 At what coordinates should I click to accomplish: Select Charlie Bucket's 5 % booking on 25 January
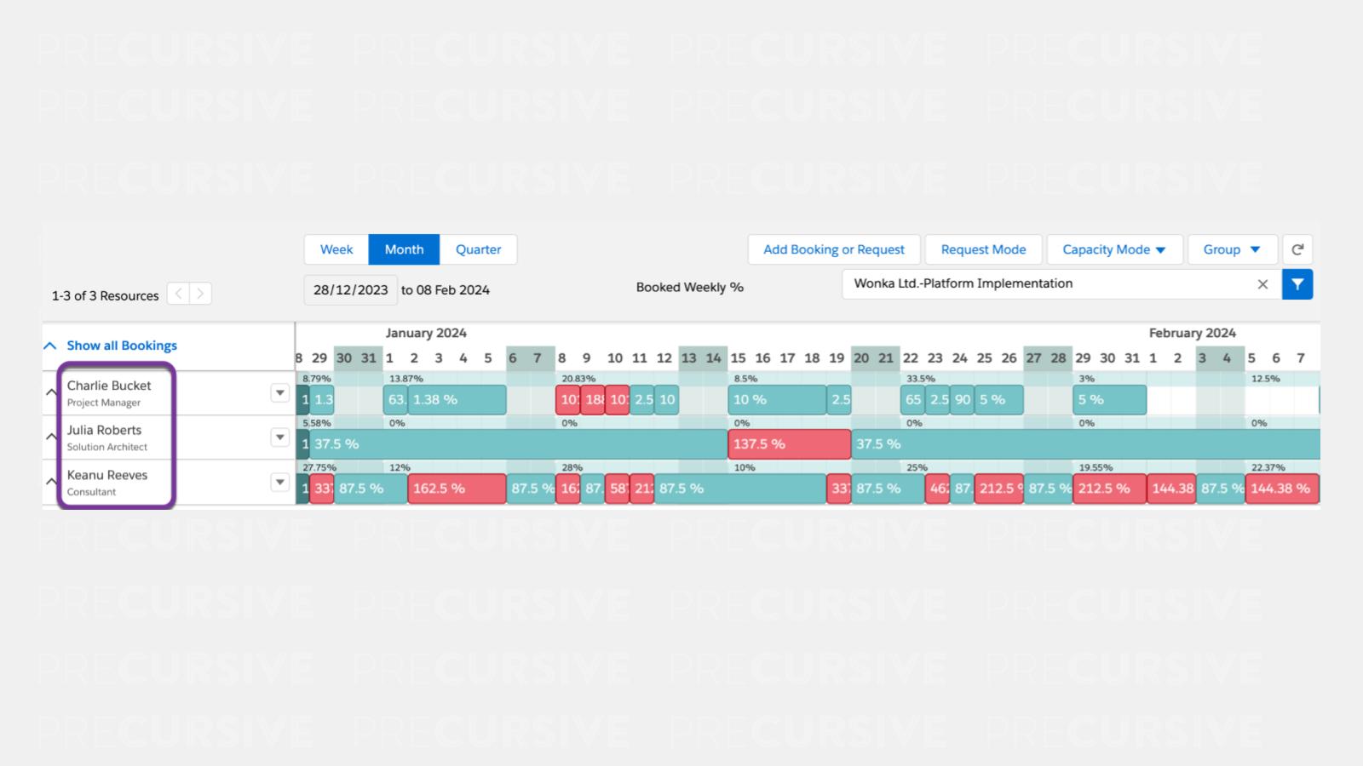click(x=998, y=399)
